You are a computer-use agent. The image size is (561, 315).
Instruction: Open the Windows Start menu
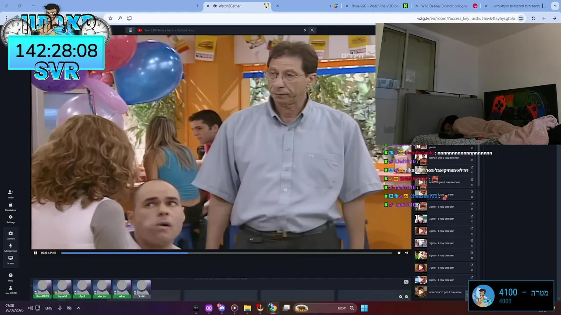point(364,308)
